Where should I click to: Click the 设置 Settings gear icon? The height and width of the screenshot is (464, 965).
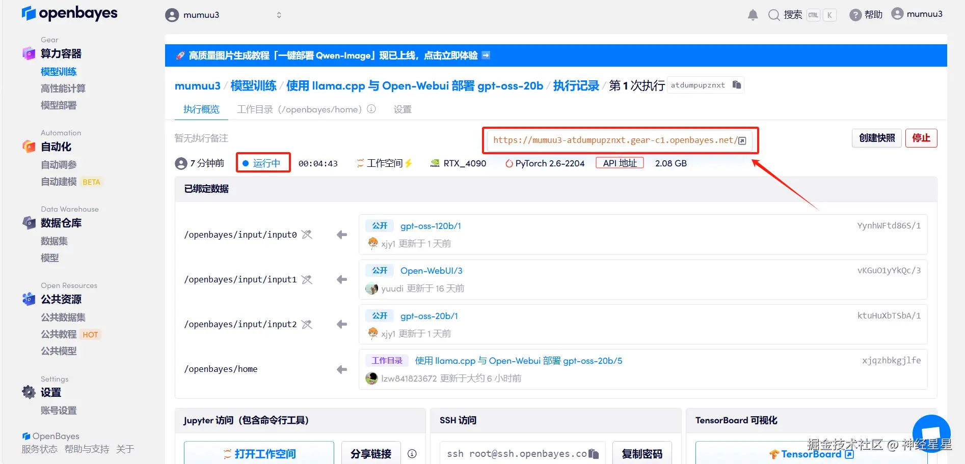click(x=29, y=392)
